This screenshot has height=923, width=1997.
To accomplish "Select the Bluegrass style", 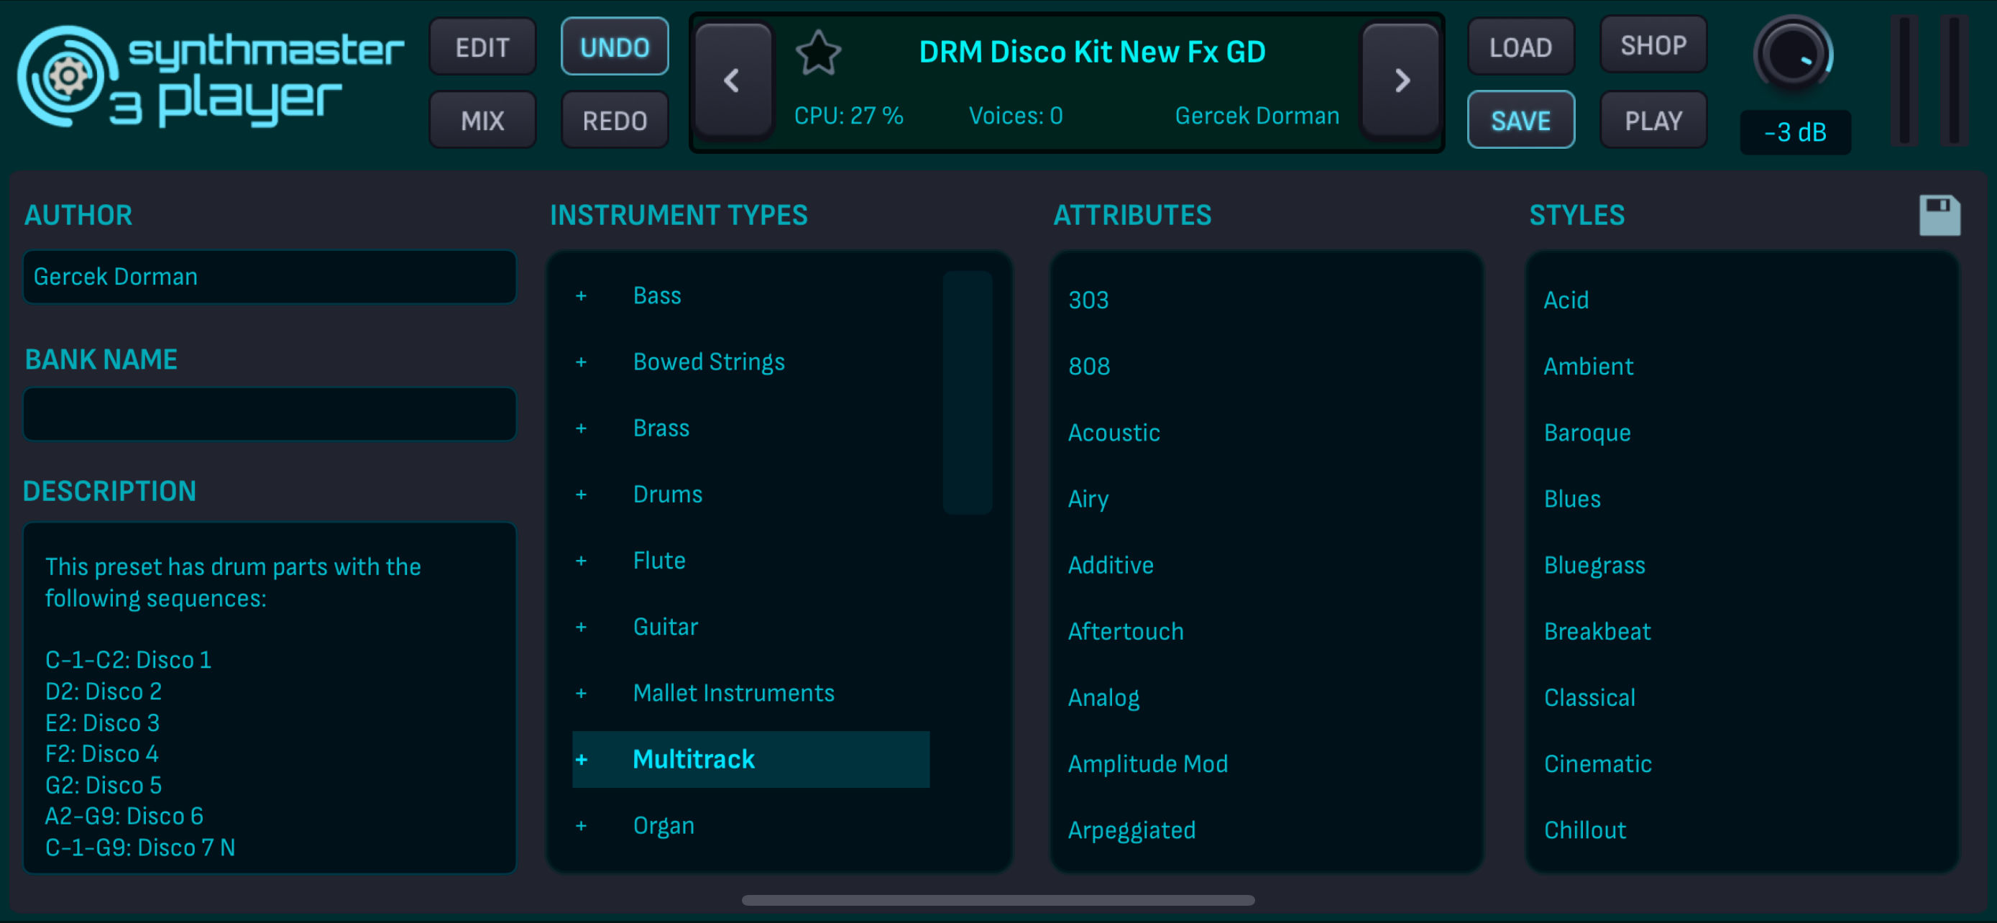I will coord(1594,565).
